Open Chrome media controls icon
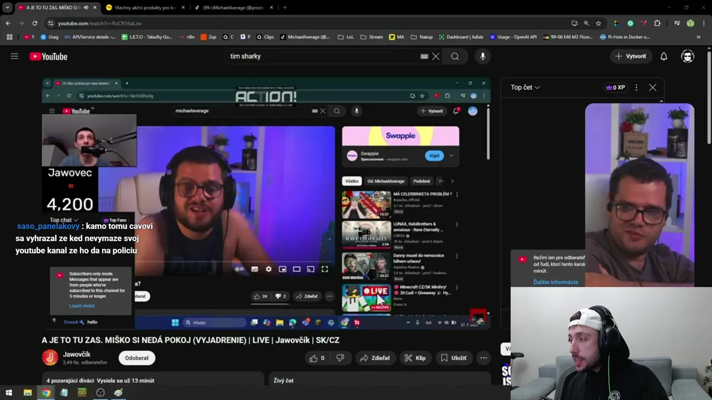 (677, 23)
